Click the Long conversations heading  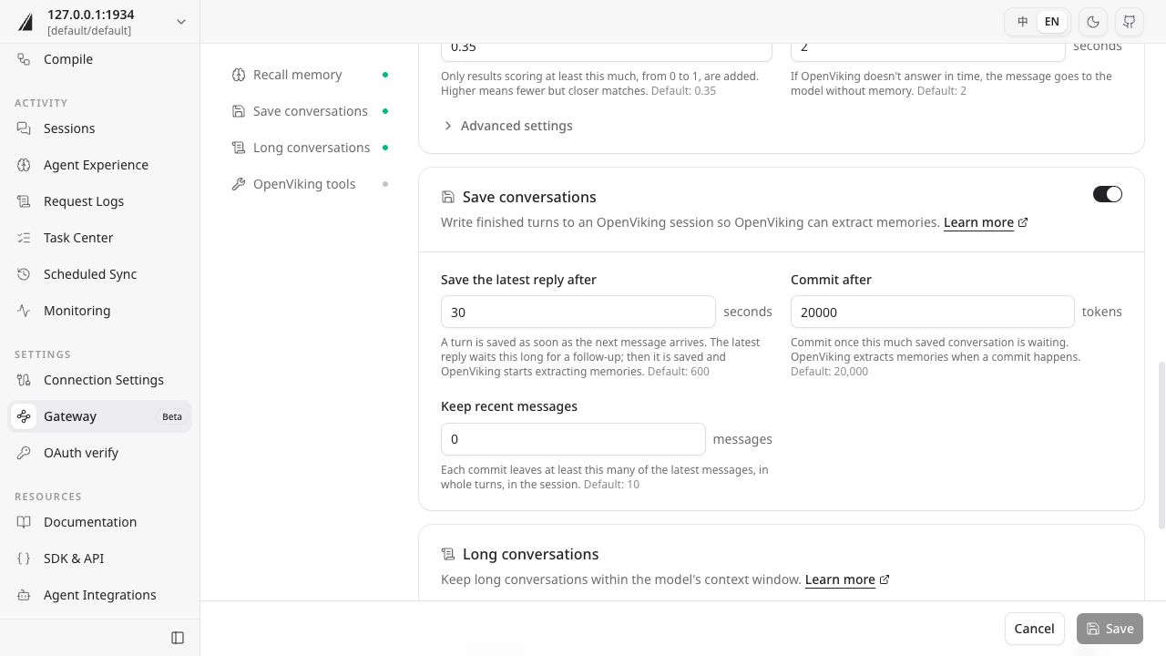tap(530, 554)
